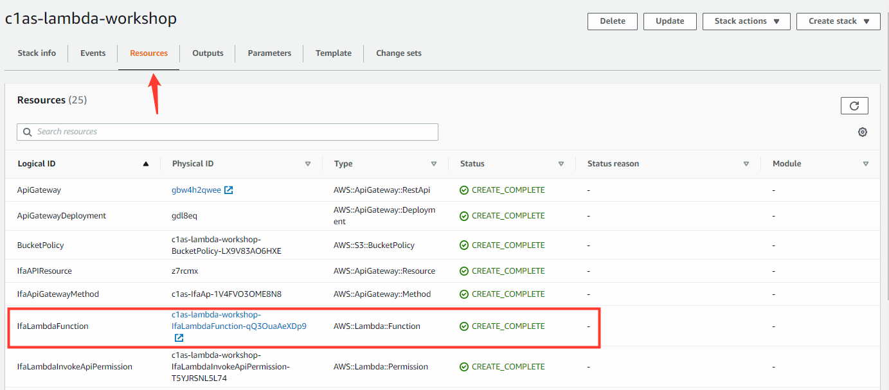Screen dimensions: 889x390
Task: Click the IfaAPIResource logical ID
Action: coord(44,271)
